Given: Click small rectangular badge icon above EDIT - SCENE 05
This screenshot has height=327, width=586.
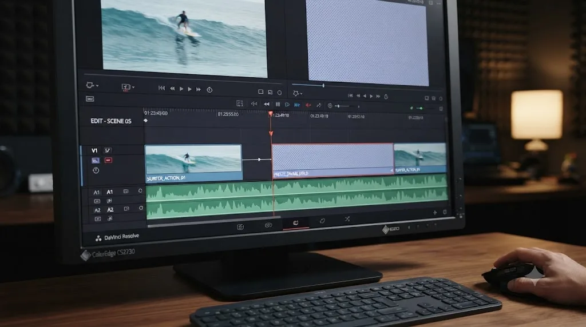Looking at the screenshot, I should coord(90,99).
